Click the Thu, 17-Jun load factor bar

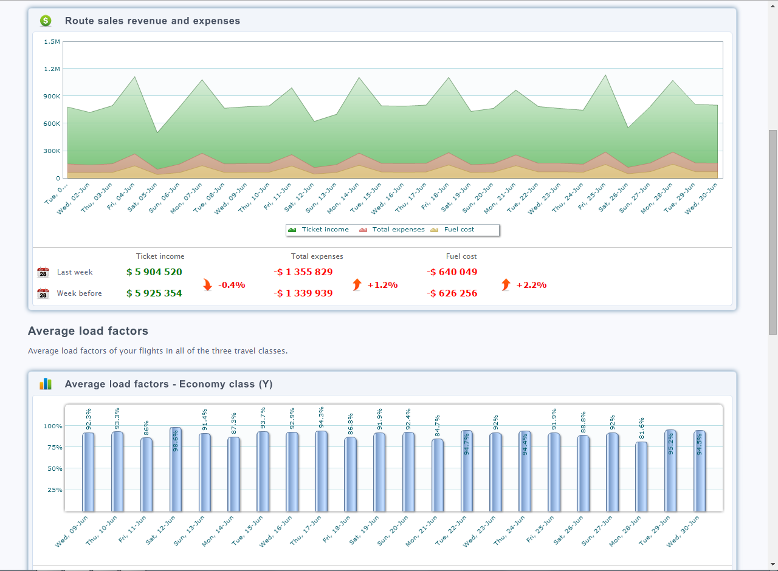321,471
